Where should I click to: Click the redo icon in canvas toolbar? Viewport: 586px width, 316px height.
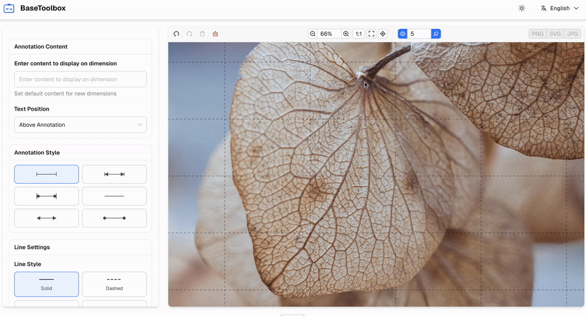point(190,34)
